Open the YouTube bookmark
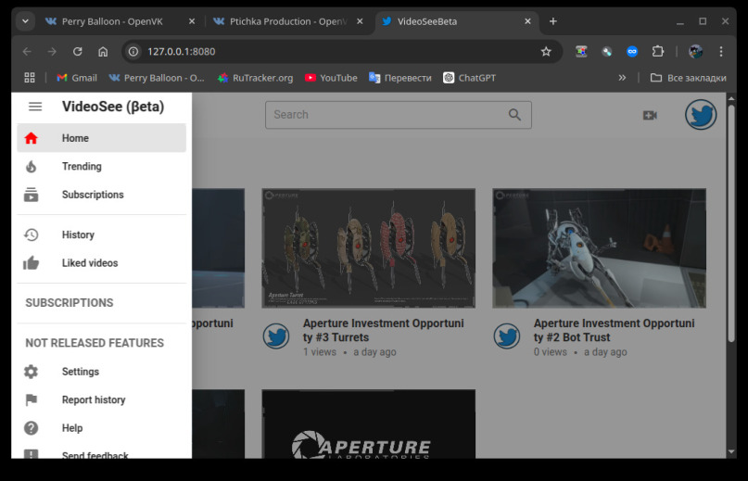The image size is (748, 481). coord(331,78)
